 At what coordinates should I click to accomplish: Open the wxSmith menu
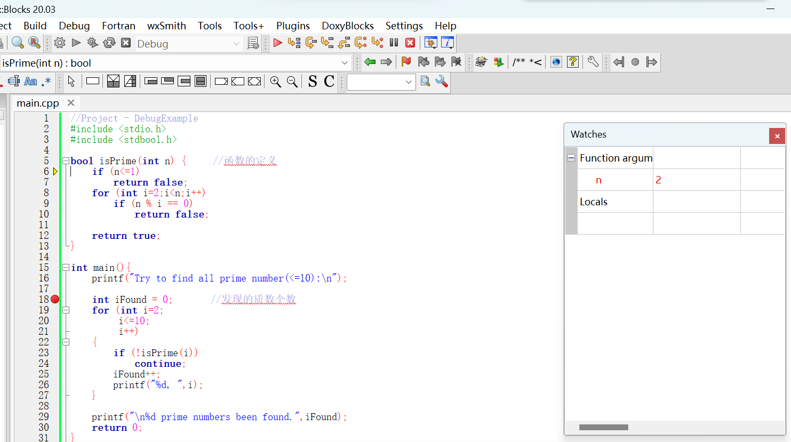pos(166,26)
